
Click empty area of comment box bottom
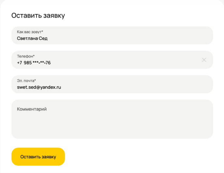point(112,132)
